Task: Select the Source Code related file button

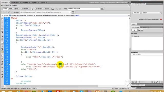Action: [6, 5]
